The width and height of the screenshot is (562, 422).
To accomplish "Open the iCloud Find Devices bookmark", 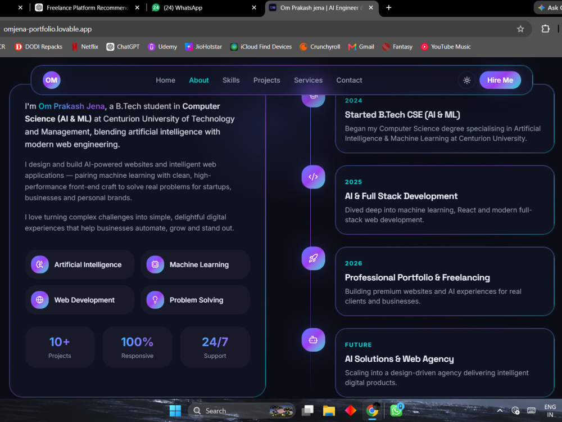I will coord(261,47).
